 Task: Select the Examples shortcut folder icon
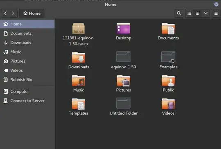coord(168,57)
